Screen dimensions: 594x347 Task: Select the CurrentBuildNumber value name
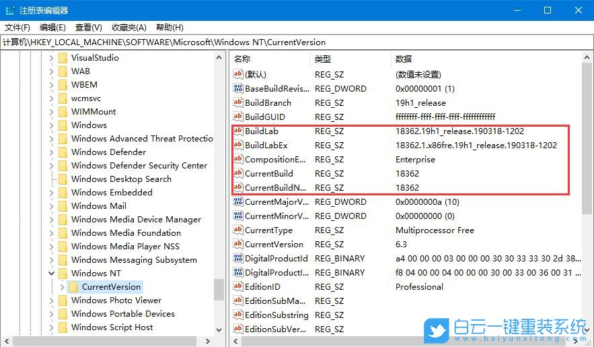275,187
